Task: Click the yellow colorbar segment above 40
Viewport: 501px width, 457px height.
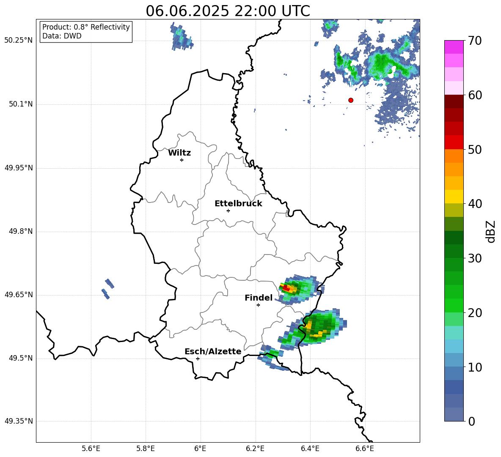Action: [x=454, y=197]
